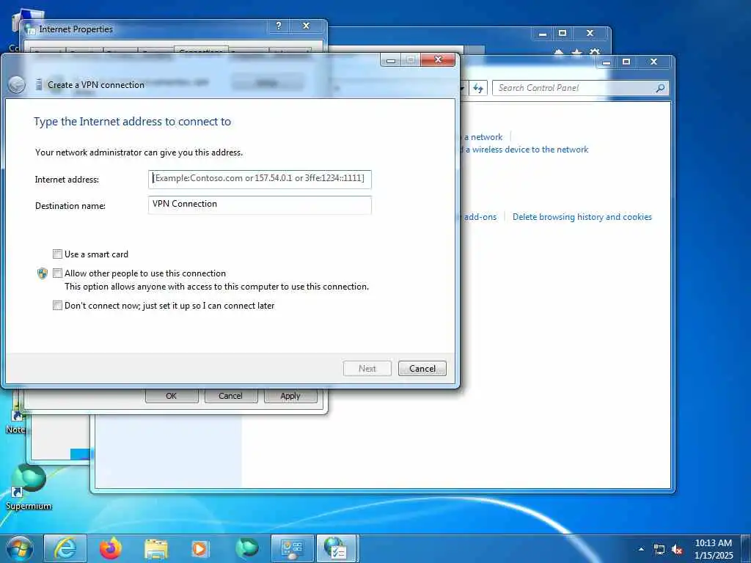Click the Internet Properties title bar icon

coord(31,29)
